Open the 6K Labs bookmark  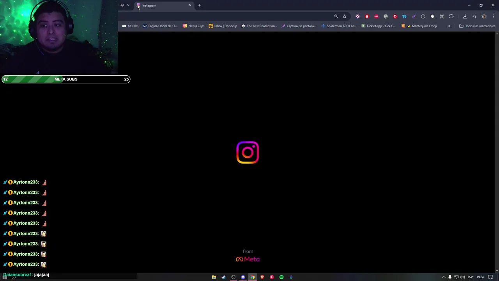(x=130, y=26)
